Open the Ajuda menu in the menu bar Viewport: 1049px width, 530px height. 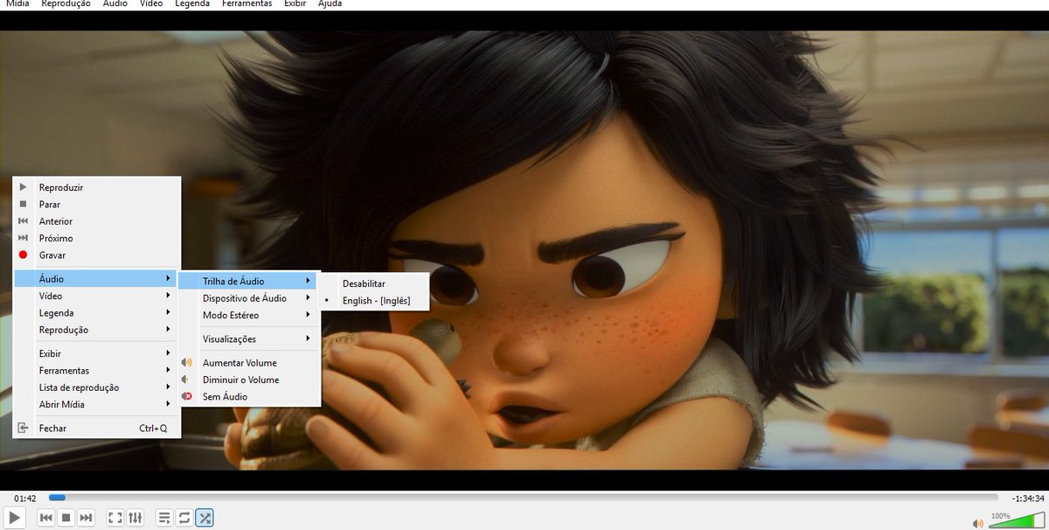(x=330, y=4)
